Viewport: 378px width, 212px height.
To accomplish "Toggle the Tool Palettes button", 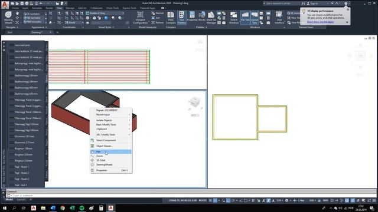I will point(181,18).
